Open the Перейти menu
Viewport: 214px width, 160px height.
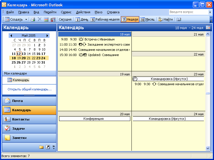tap(50, 12)
